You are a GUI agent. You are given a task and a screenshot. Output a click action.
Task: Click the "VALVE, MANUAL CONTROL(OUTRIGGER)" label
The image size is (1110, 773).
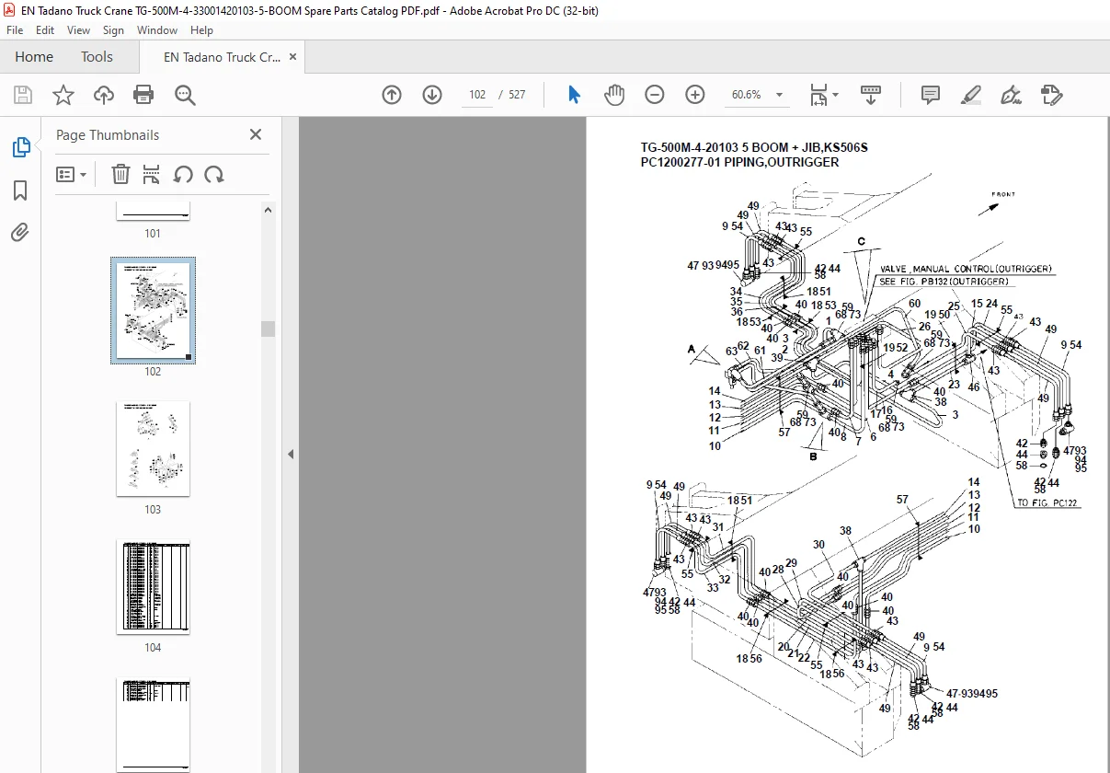[966, 270]
